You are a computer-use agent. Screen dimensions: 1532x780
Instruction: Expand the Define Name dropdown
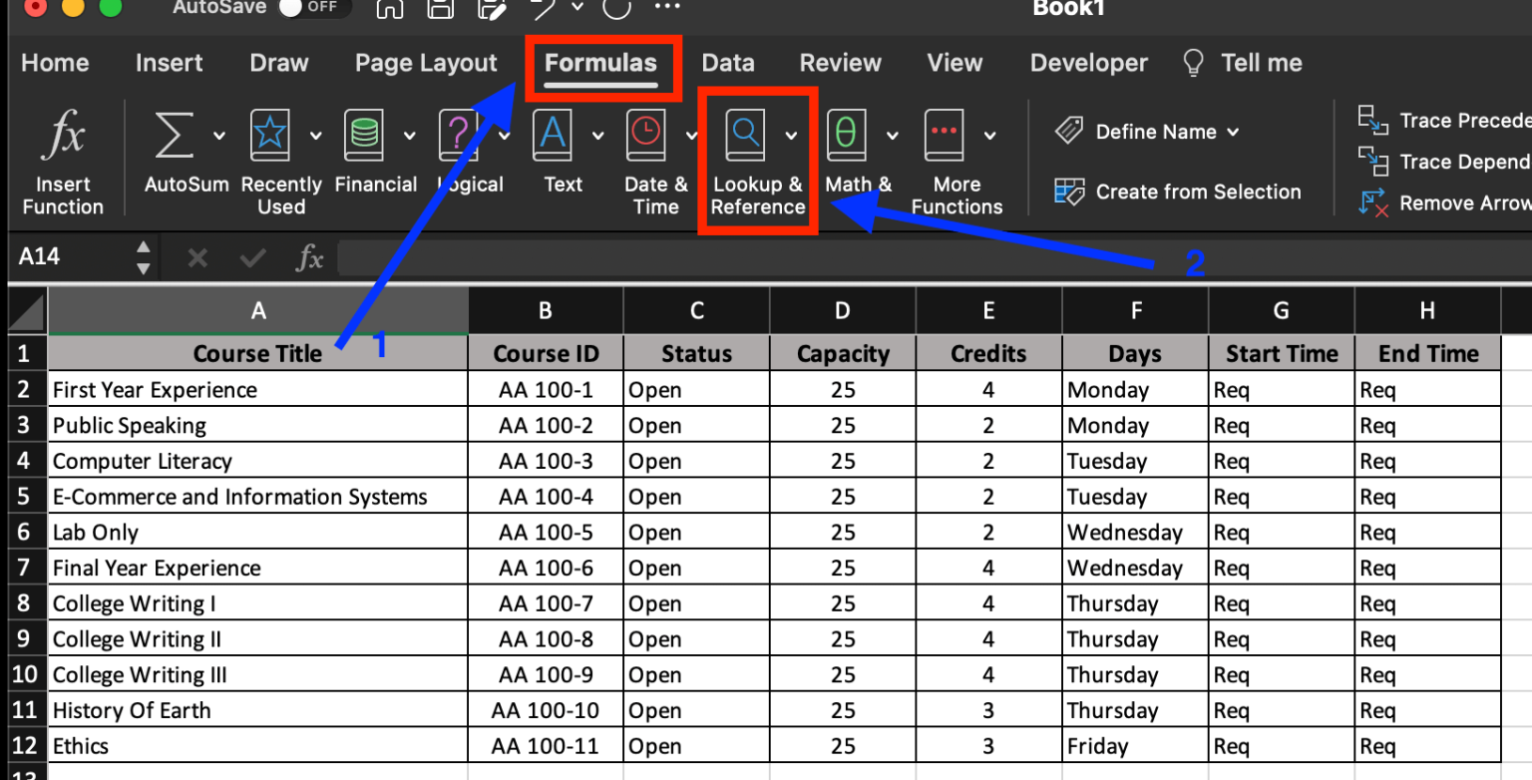[1235, 131]
